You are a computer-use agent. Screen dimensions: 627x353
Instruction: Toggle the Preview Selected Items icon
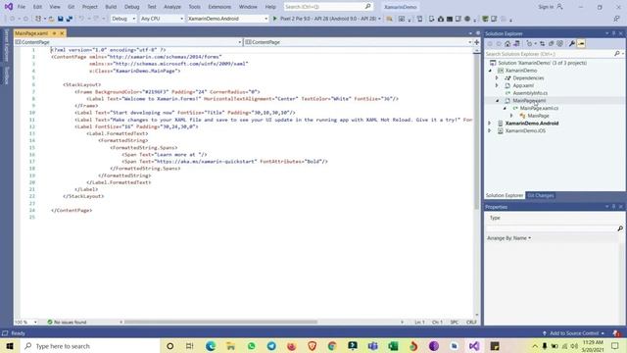click(581, 43)
